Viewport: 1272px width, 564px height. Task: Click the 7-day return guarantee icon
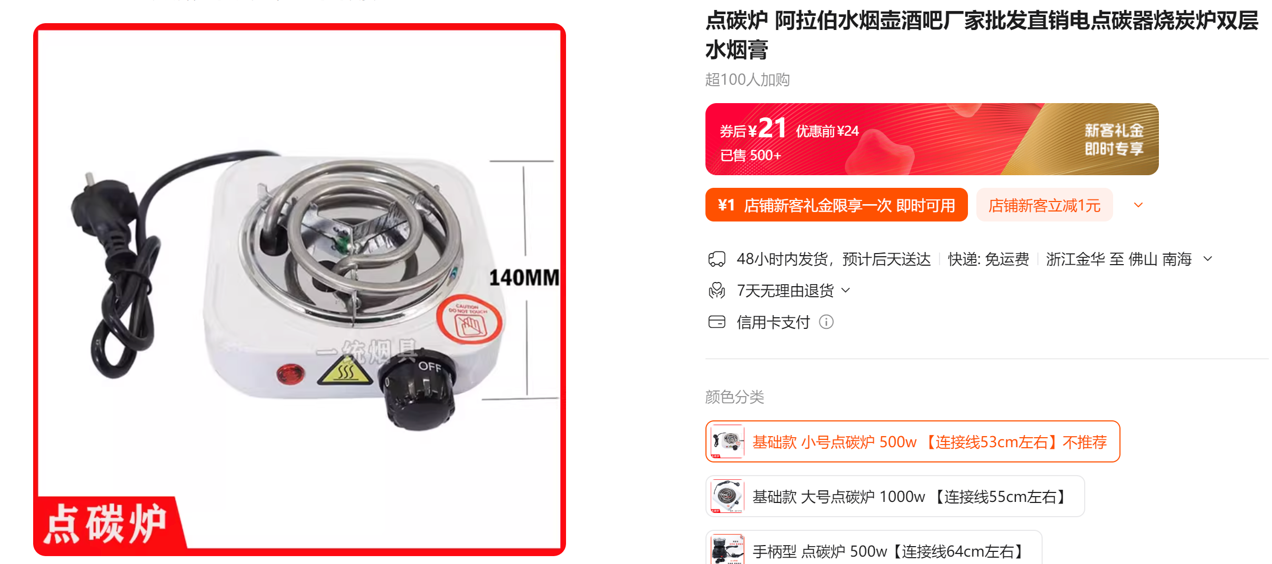pos(716,290)
